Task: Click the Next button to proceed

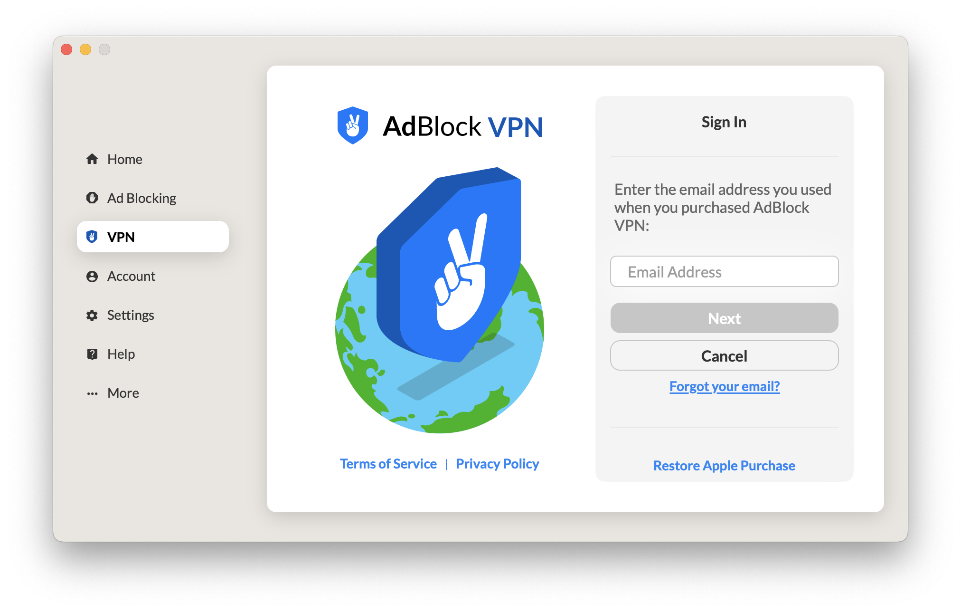Action: (724, 317)
